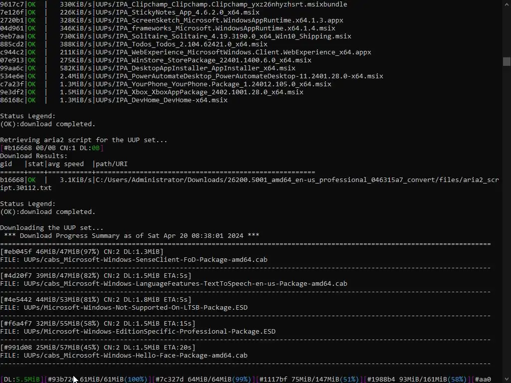Click the 'Download Results:' heading
Screen dimensions: 511x383
[34, 156]
